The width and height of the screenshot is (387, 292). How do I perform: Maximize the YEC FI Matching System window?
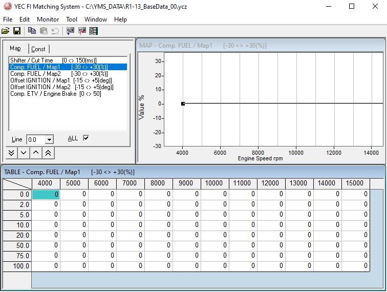352,7
